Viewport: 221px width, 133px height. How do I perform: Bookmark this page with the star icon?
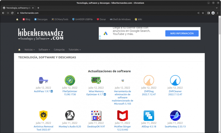click(203, 13)
